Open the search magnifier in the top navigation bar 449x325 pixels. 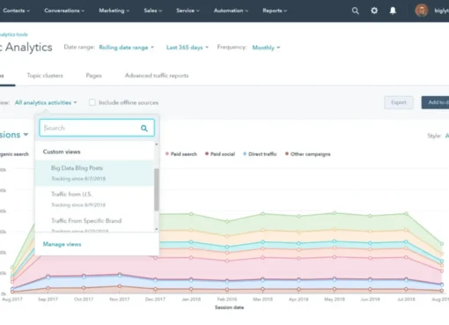[x=355, y=11]
